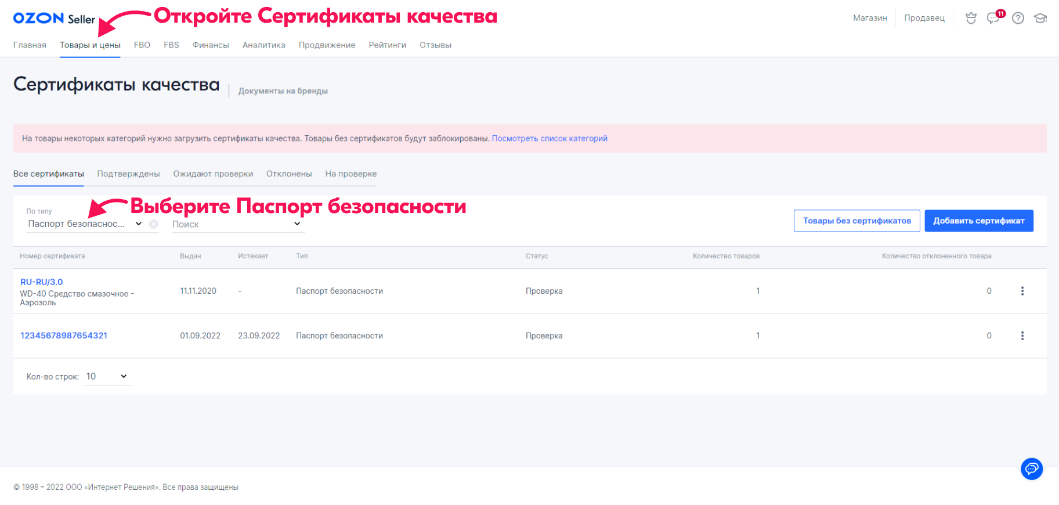This screenshot has height=505, width=1059.
Task: Change rows per page dropdown
Action: tap(107, 376)
